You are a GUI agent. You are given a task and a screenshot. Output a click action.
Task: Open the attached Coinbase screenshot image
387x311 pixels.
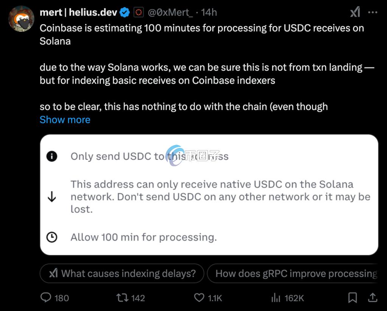click(209, 195)
